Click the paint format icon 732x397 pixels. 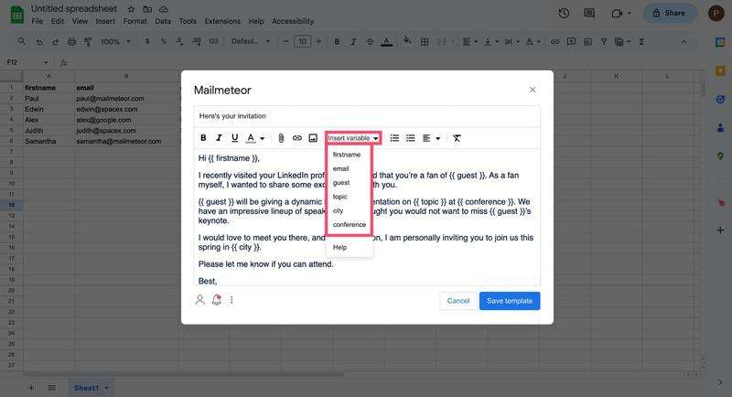pyautogui.click(x=88, y=41)
